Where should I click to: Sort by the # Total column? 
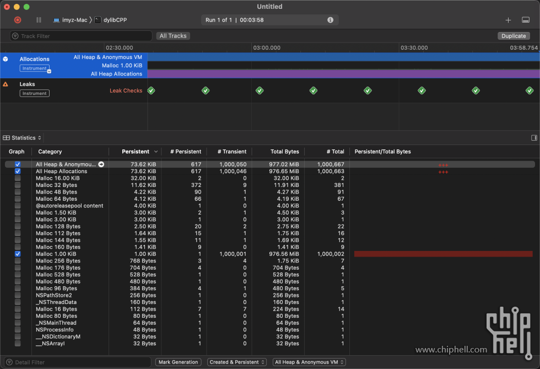point(335,151)
